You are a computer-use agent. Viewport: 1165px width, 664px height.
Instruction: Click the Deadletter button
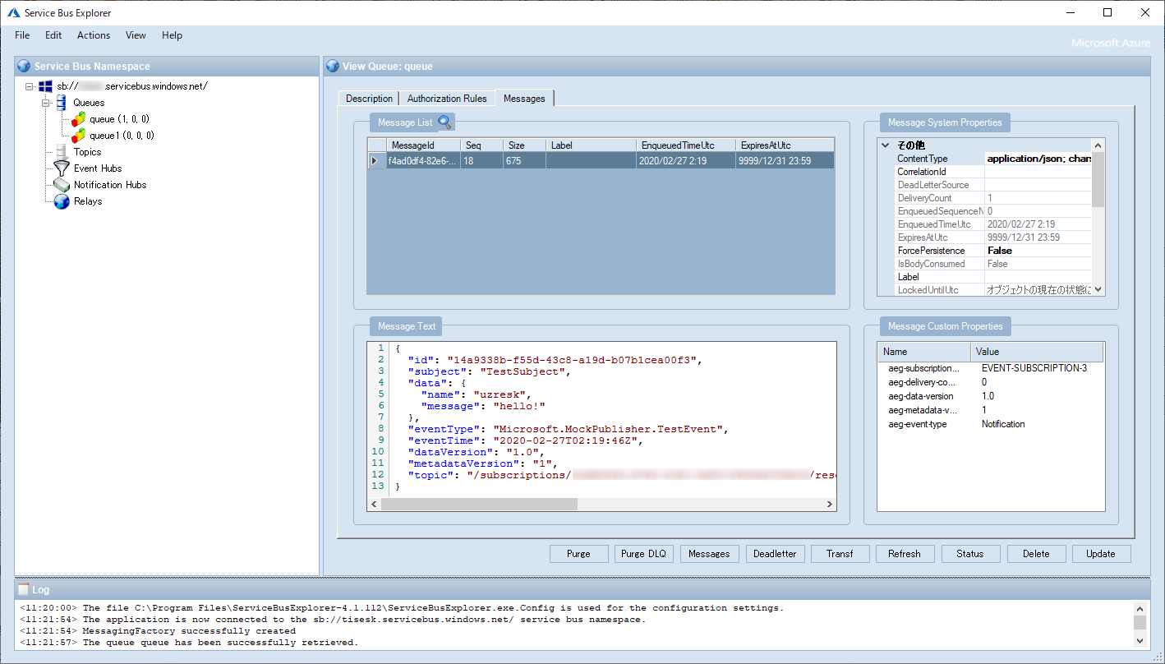point(775,554)
